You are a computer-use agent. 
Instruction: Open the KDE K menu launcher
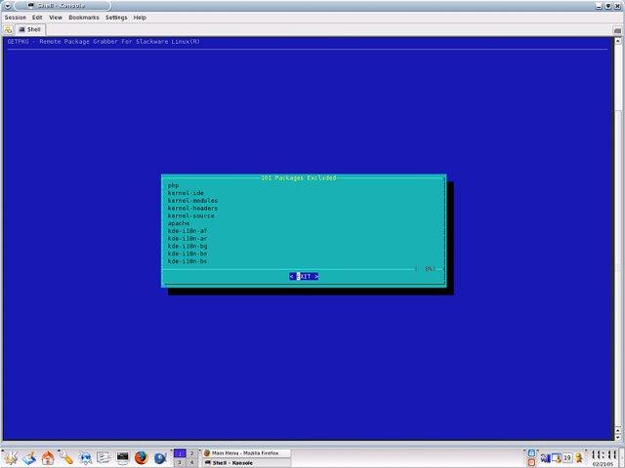(10, 457)
